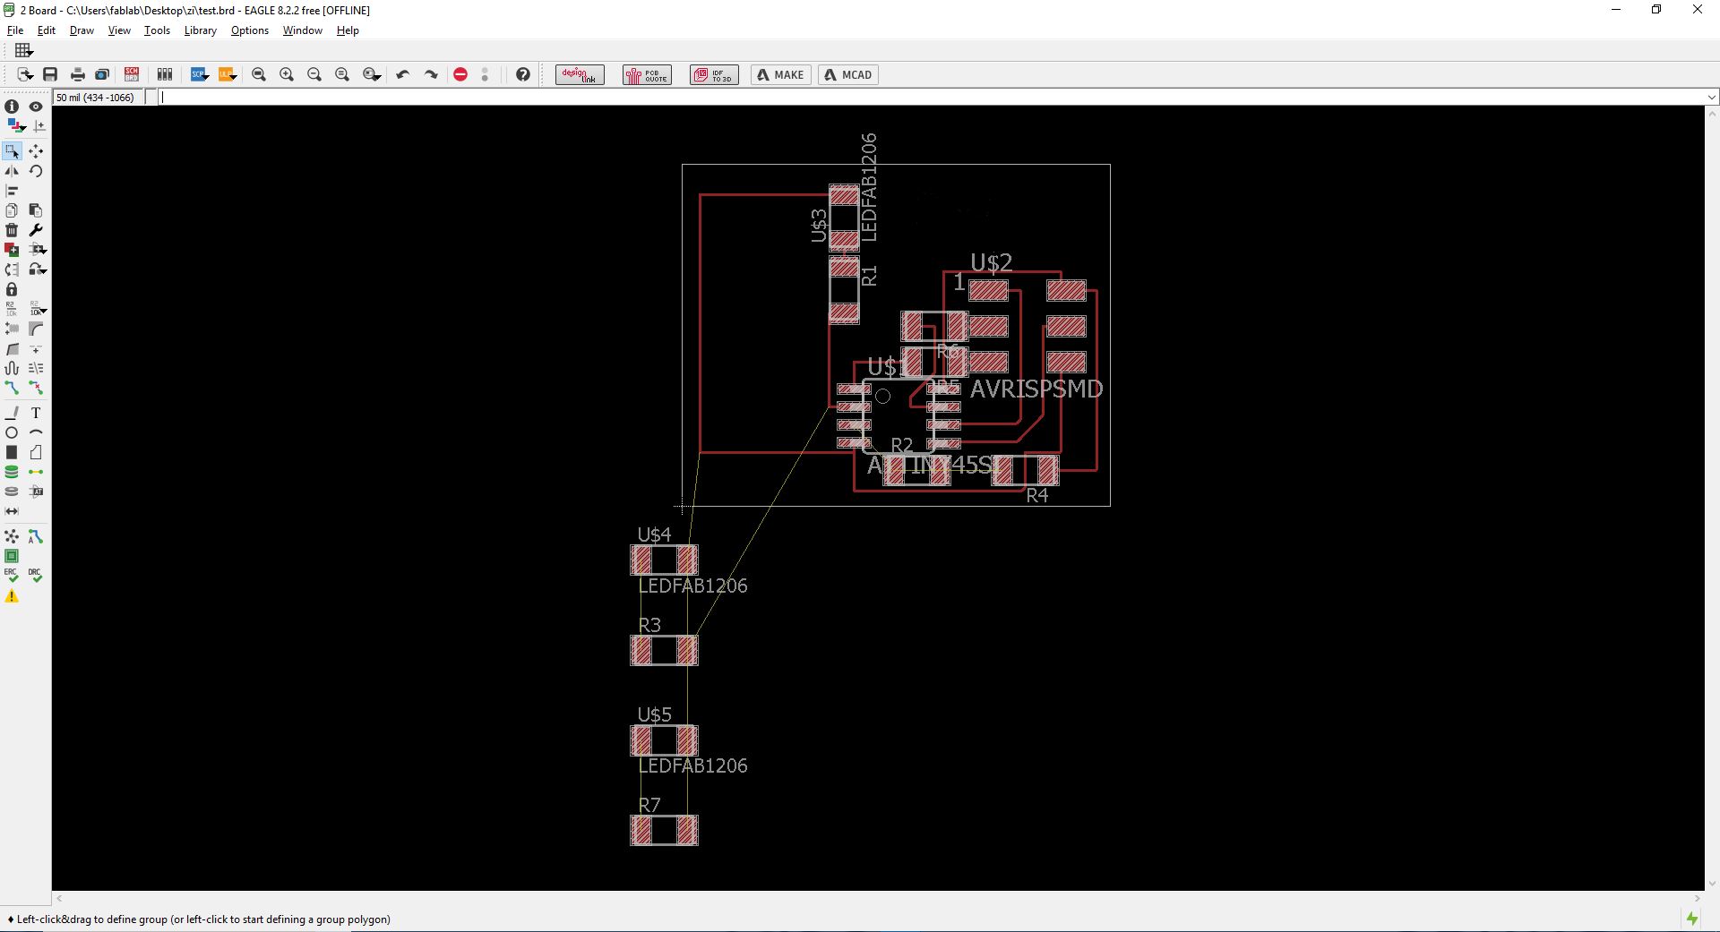Zoom out of the board
Screen dimensions: 1720x932
pyautogui.click(x=314, y=75)
